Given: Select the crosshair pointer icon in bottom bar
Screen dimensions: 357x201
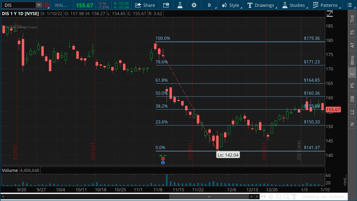Looking at the screenshot, I should click(x=271, y=197).
